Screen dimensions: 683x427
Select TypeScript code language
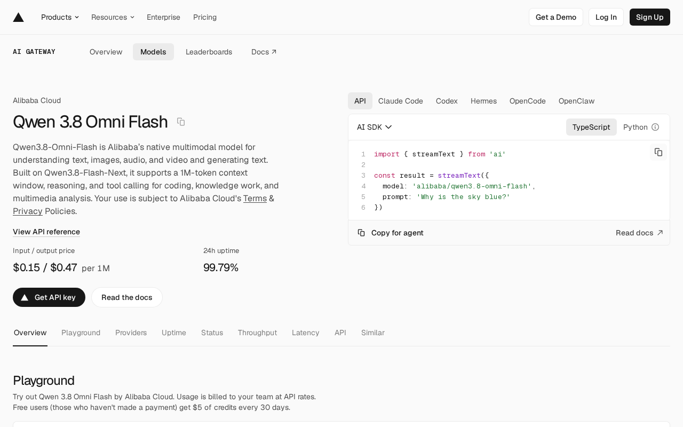591,127
